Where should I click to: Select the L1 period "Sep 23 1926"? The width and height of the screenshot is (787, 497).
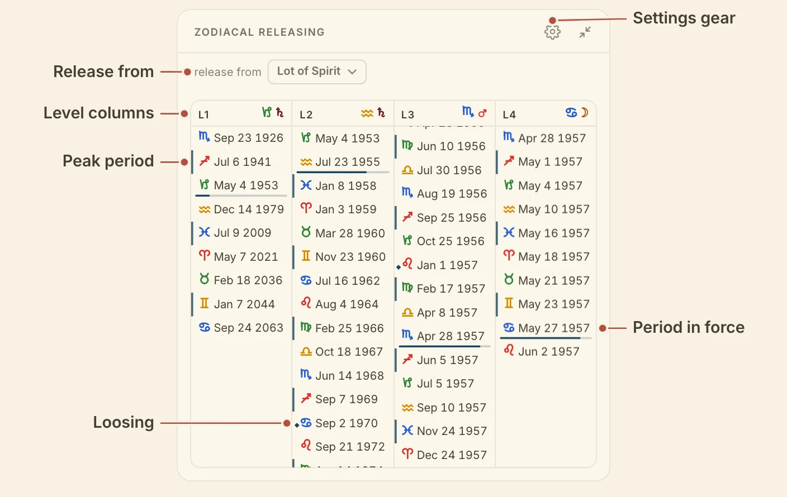click(x=241, y=138)
